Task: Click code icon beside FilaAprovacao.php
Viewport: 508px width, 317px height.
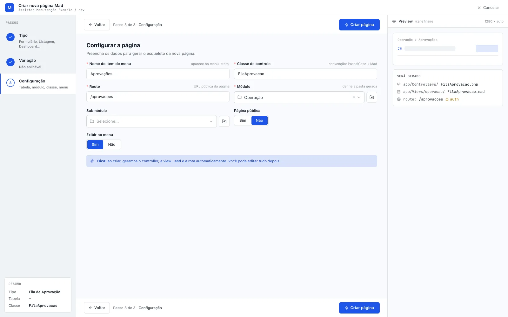Action: click(399, 84)
